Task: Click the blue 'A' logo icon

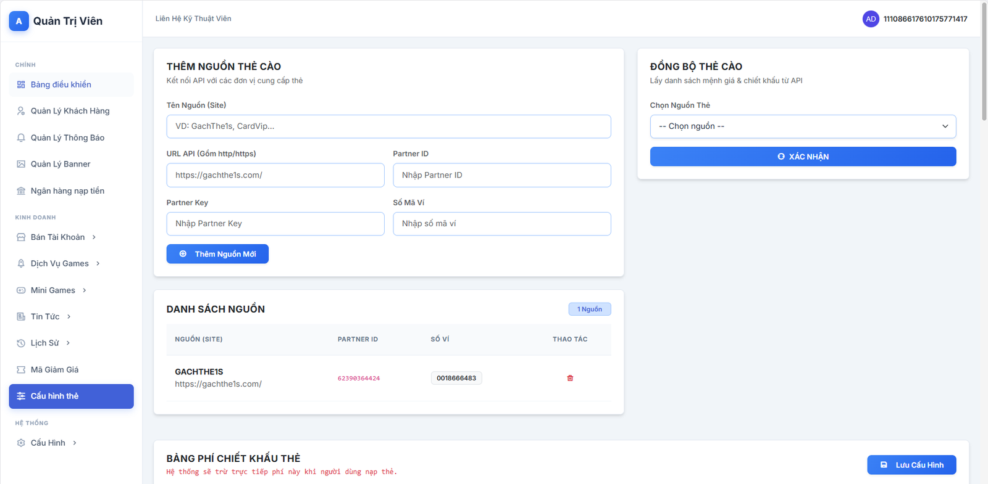Action: pos(19,21)
